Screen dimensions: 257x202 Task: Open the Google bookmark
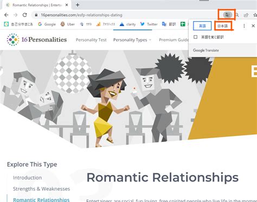pyautogui.click(x=47, y=24)
